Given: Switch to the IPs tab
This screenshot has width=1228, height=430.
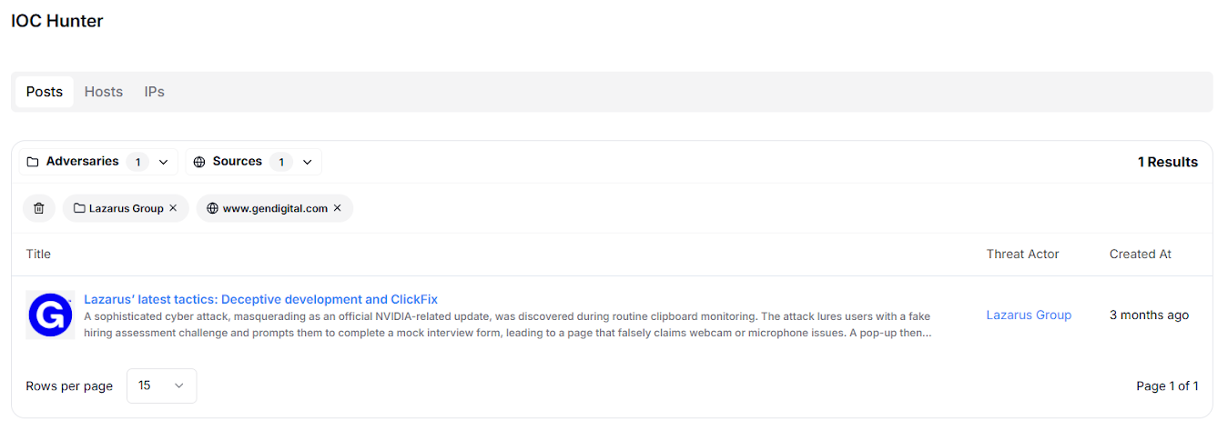Looking at the screenshot, I should [154, 92].
